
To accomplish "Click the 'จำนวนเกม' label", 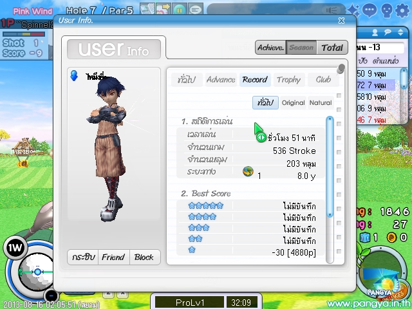I will [x=206, y=147].
